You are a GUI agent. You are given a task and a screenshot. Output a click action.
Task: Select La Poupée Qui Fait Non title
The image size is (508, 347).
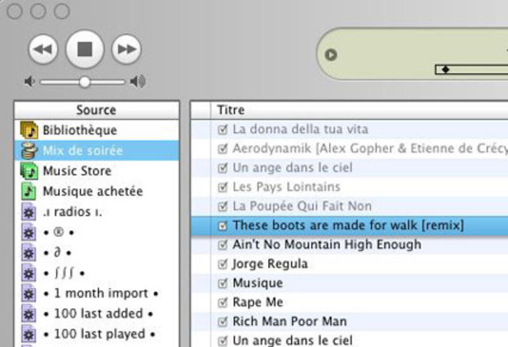[x=302, y=207]
